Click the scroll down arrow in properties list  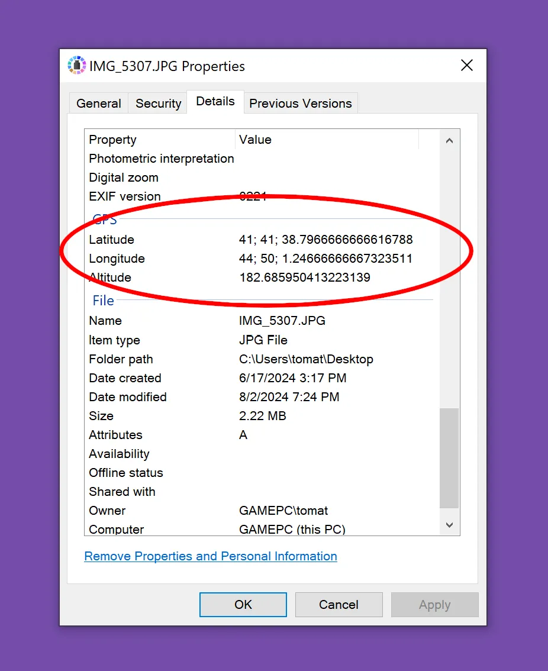point(449,525)
